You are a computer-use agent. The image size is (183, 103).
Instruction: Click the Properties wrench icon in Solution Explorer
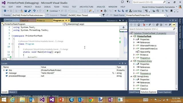pos(170,25)
